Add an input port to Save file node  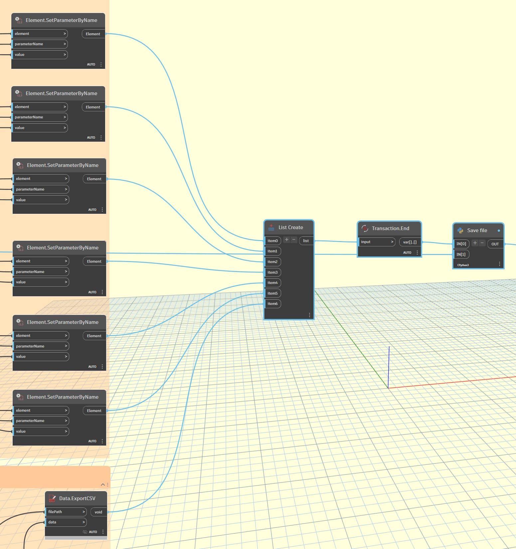[x=475, y=243]
